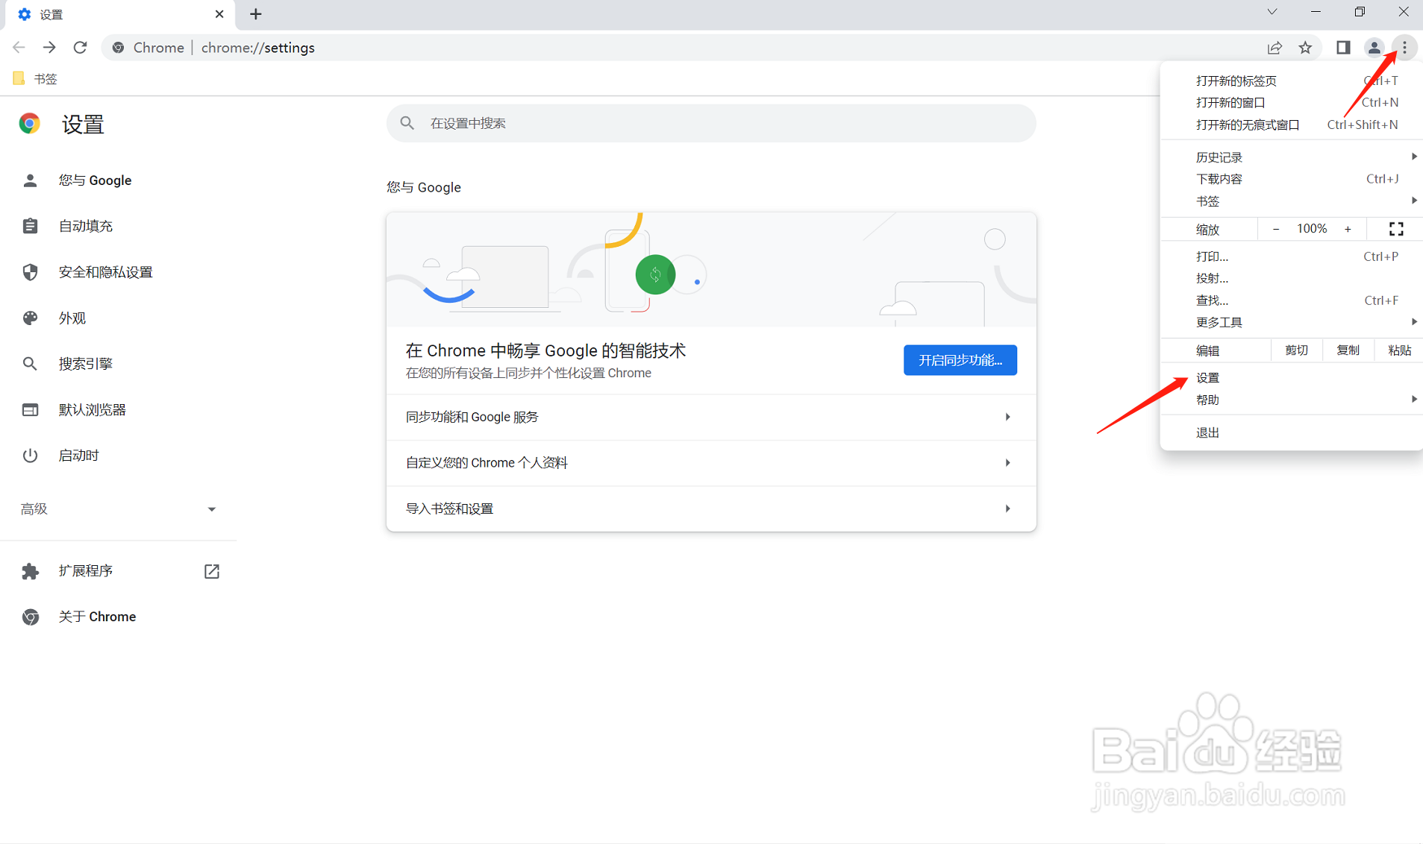Enter fullscreen with the zoom row icon
Screen dimensions: 1423x844
[x=1396, y=229]
